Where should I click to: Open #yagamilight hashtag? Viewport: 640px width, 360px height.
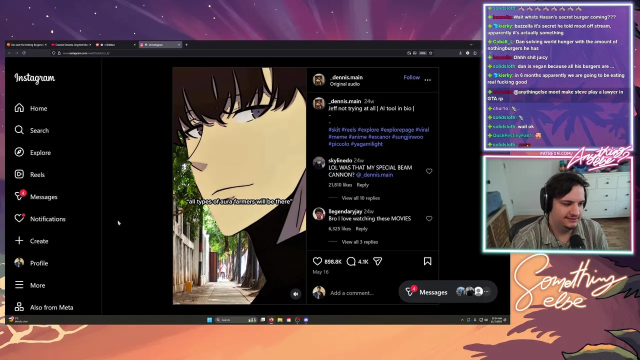[366, 144]
